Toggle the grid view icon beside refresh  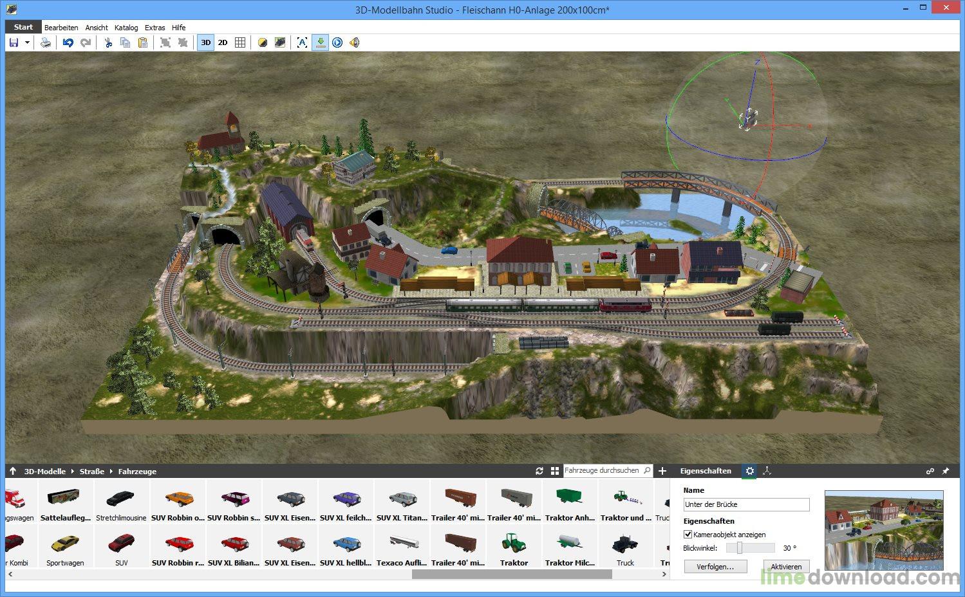[555, 471]
